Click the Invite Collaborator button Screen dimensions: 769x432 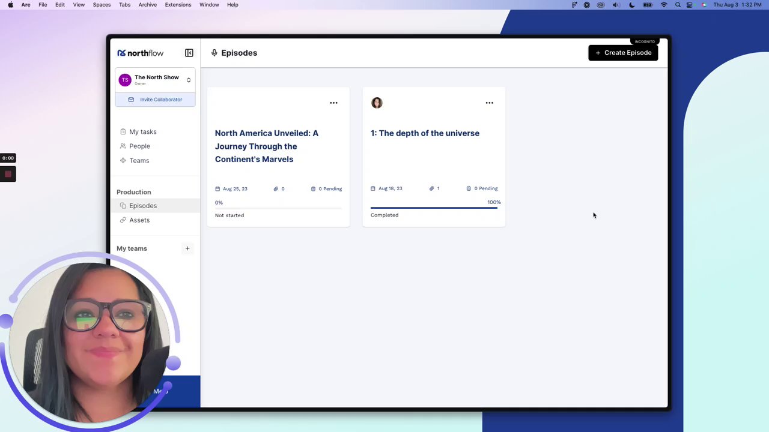[x=155, y=100]
